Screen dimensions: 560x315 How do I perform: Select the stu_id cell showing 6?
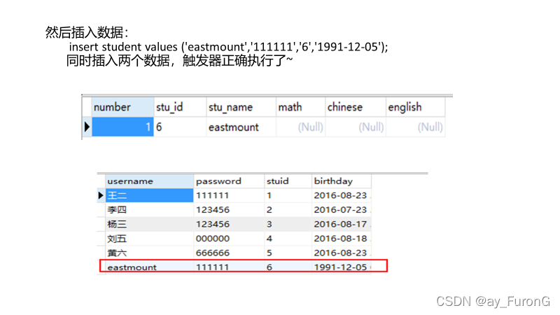(180, 127)
